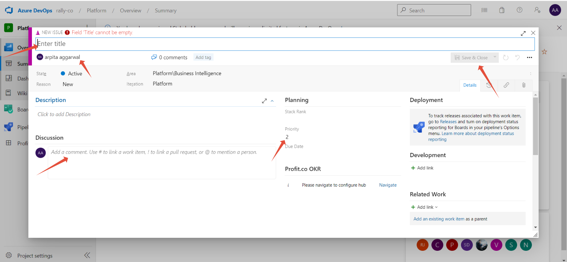Click the dialog vertical scrollbar
567x262 pixels.
click(535, 126)
